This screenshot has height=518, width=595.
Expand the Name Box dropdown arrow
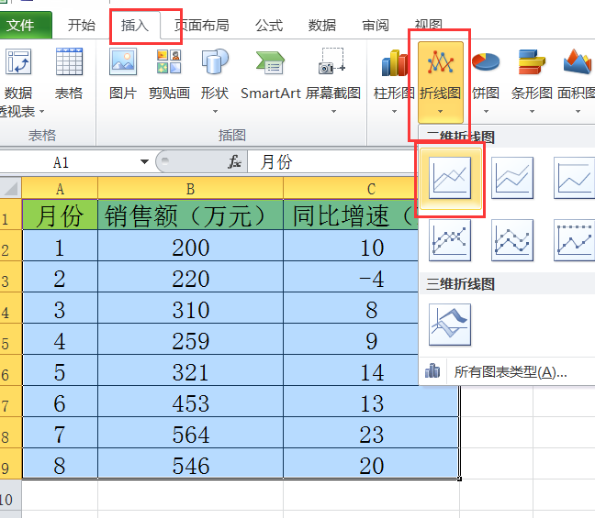coord(144,161)
